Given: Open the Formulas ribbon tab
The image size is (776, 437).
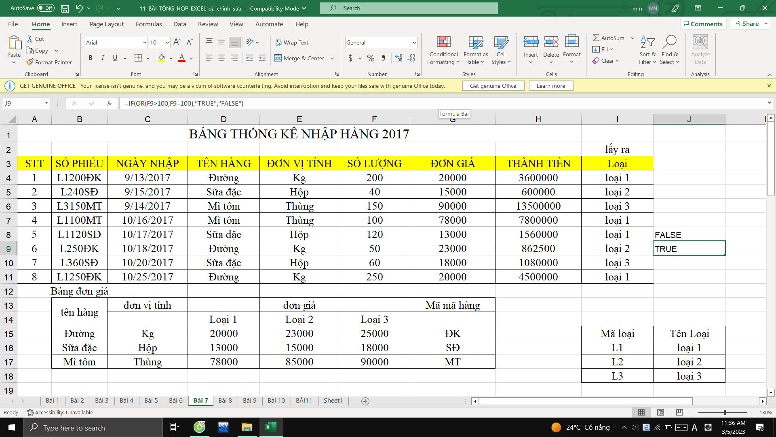Looking at the screenshot, I should 149,24.
